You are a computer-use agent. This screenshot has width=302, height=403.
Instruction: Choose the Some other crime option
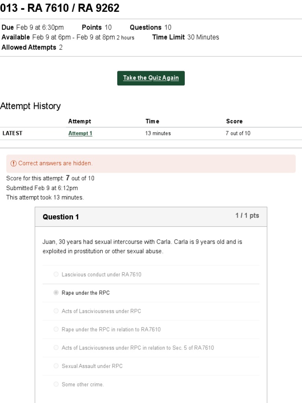(56, 384)
